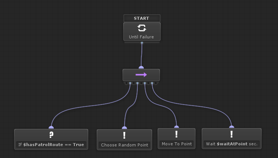Click the START label above root node
Viewport: 278px width, 158px height.
tap(142, 18)
